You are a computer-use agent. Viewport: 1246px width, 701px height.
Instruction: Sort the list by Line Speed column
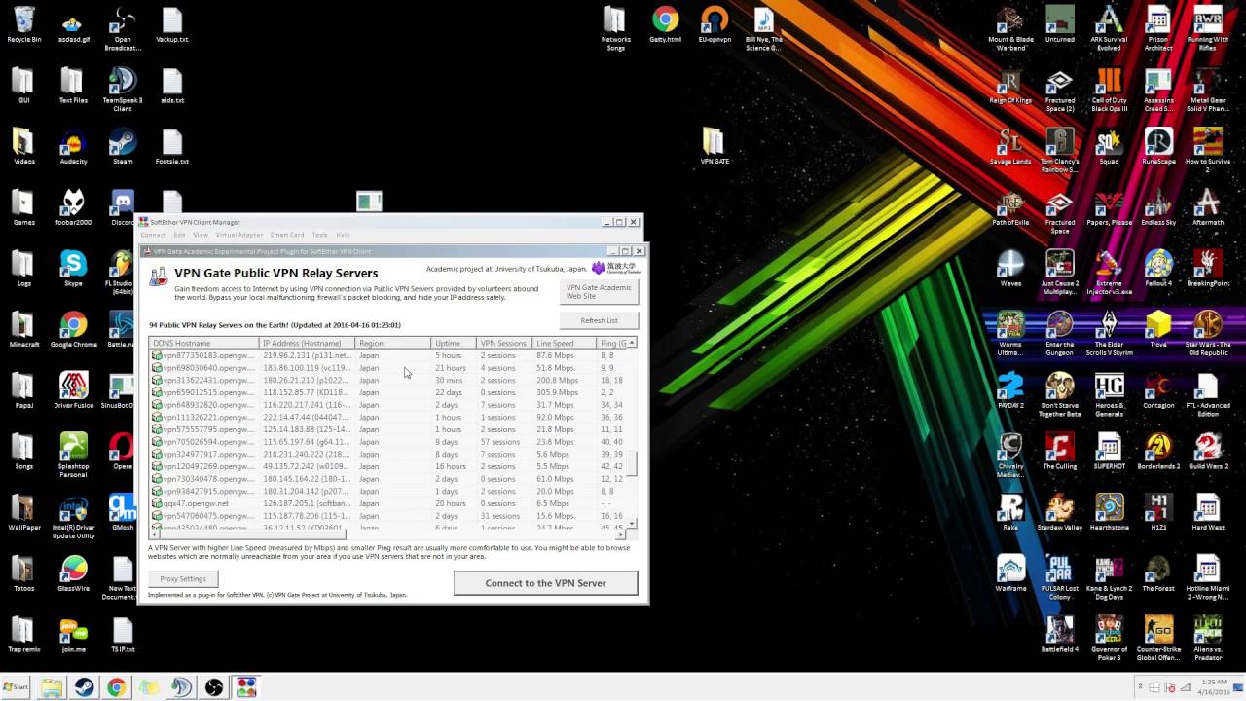click(x=565, y=343)
